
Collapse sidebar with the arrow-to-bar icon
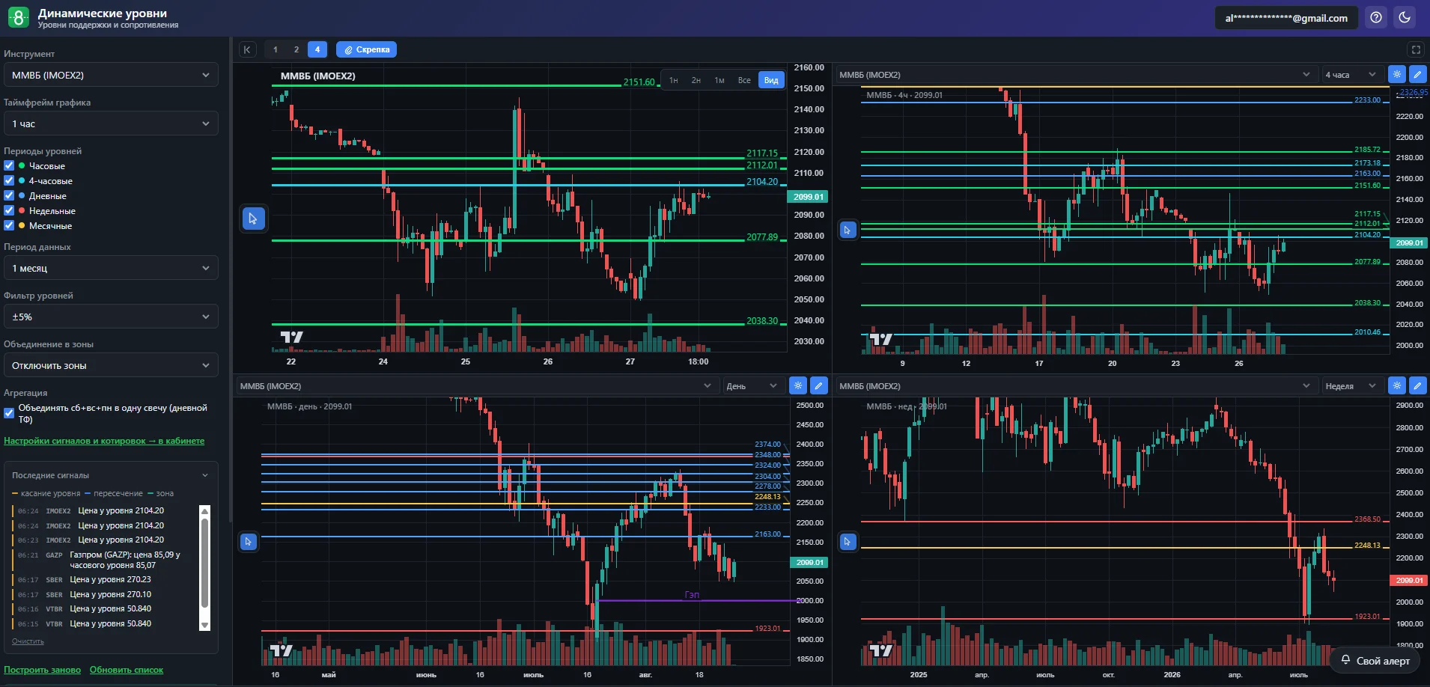point(247,49)
